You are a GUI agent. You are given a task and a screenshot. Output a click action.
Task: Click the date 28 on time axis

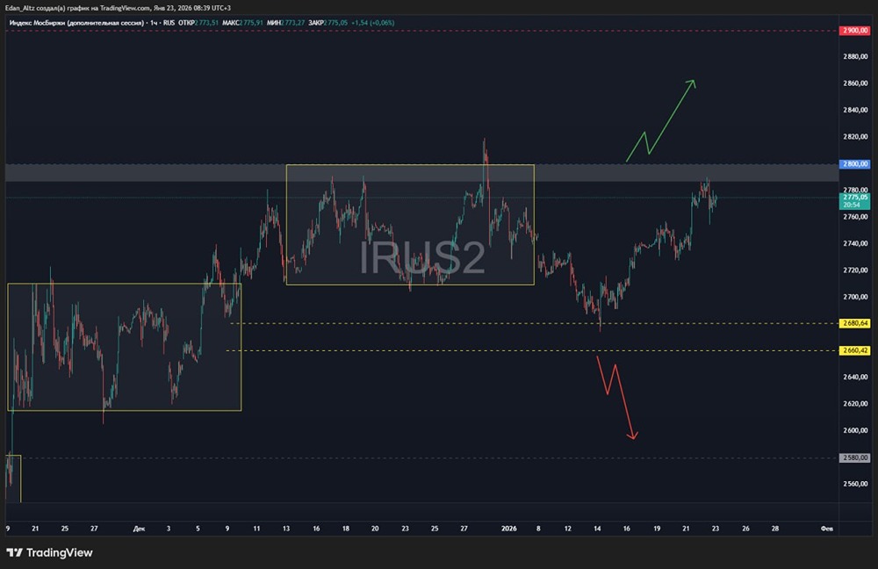point(775,529)
